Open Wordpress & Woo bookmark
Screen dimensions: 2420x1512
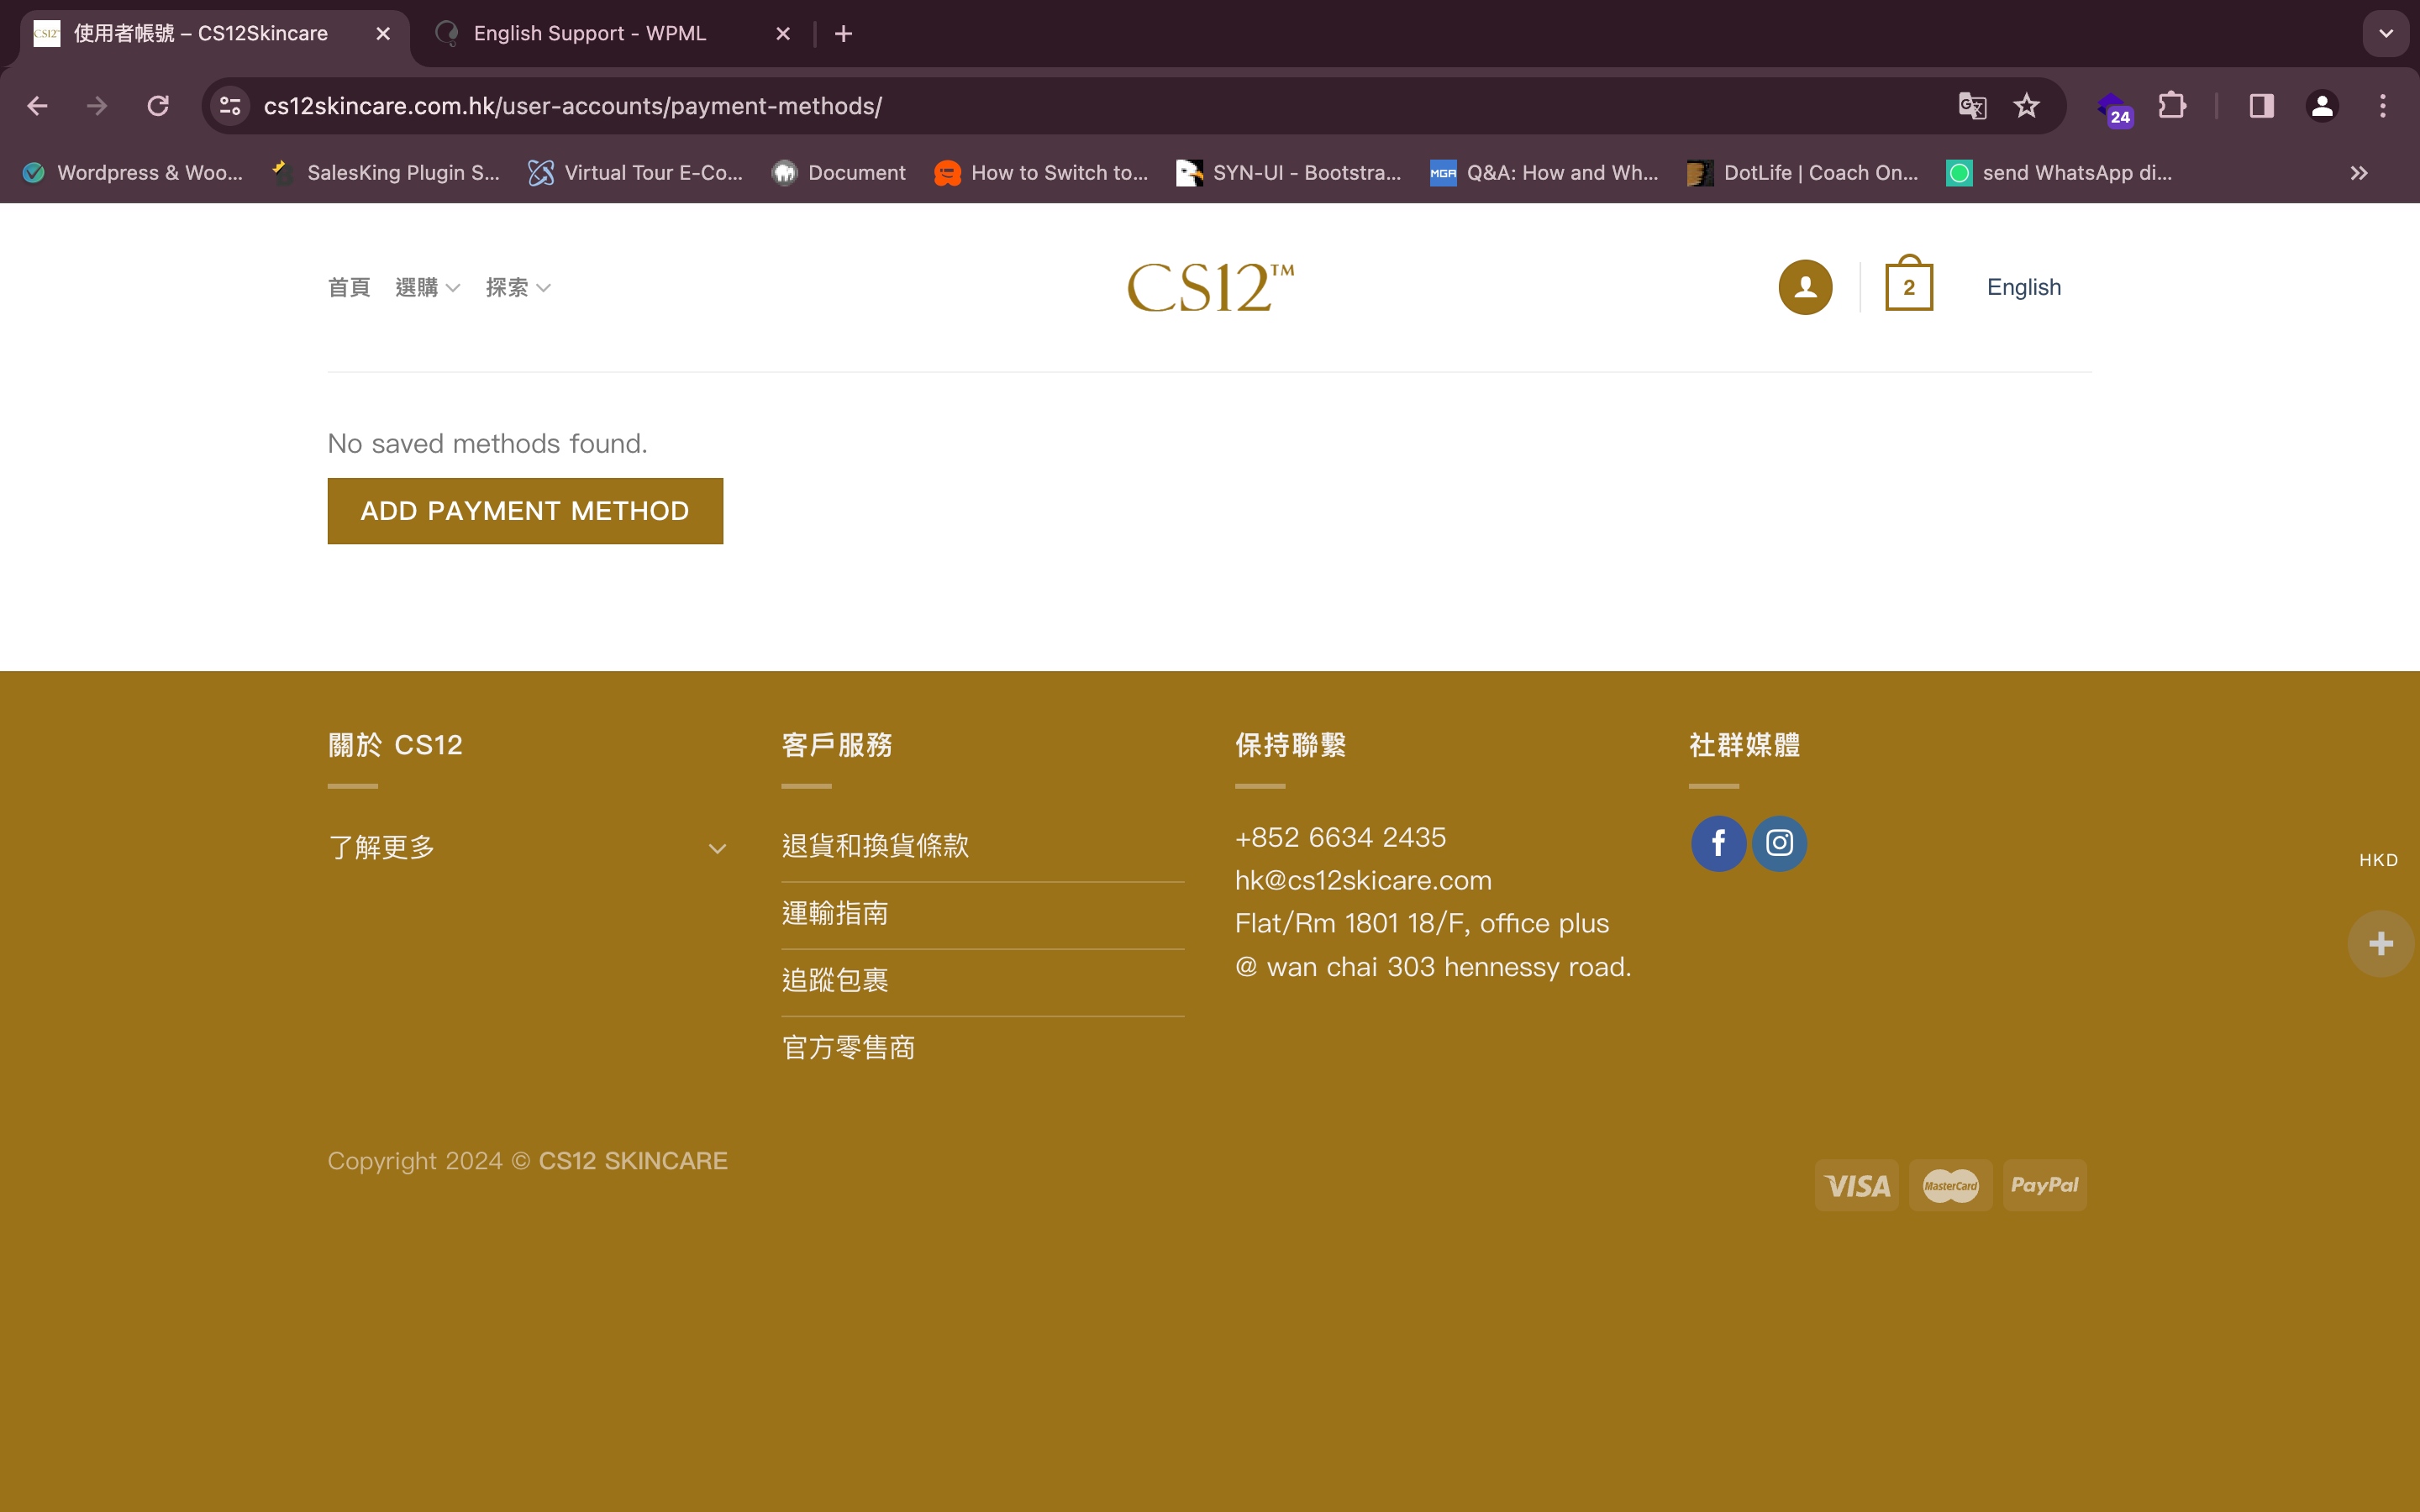pos(132,173)
